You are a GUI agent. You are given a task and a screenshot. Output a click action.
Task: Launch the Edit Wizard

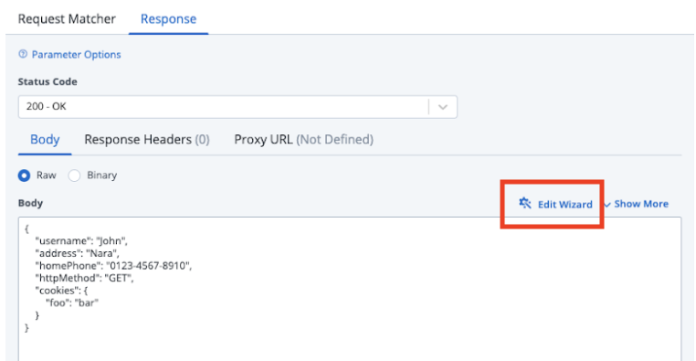(x=564, y=204)
